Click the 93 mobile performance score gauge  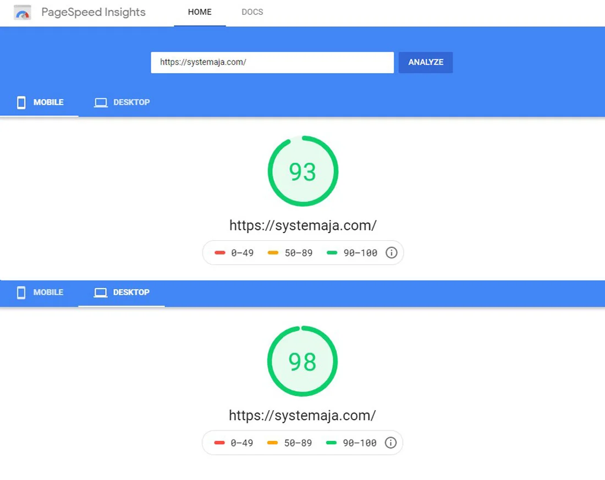pyautogui.click(x=302, y=170)
